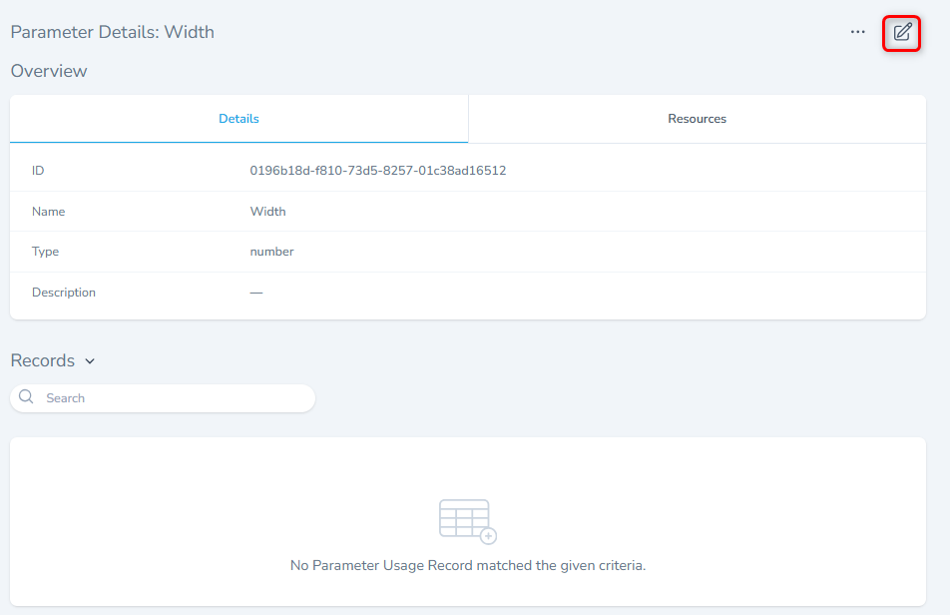Click the magnifier icon in Records search
Image resolution: width=950 pixels, height=615 pixels.
tap(27, 397)
